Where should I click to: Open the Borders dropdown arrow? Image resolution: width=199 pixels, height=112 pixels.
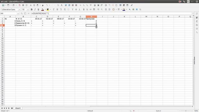pos(116,10)
